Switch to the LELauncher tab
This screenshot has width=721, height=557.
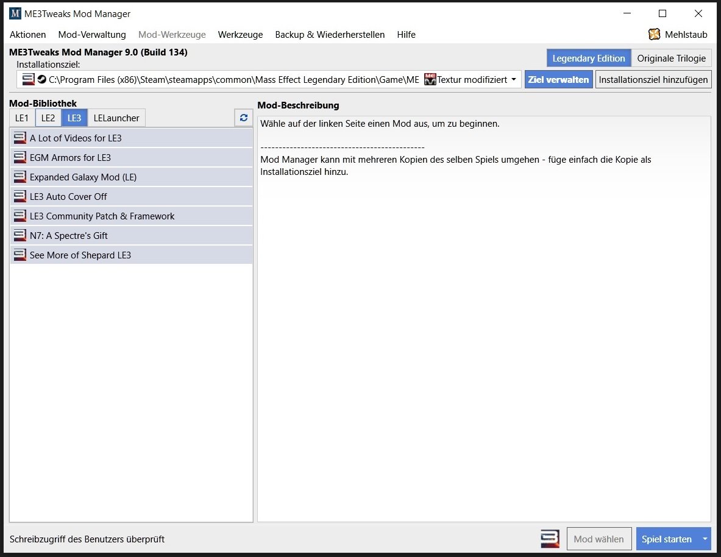[116, 118]
